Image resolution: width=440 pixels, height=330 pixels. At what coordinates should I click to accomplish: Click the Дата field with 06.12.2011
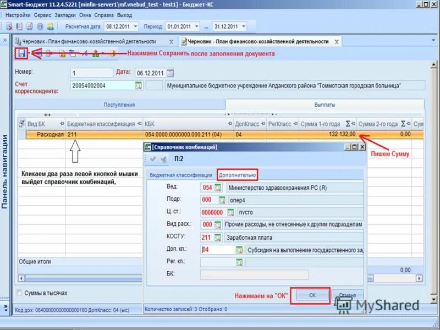[x=150, y=73]
